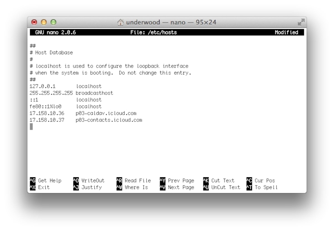Click the ^O WriteOut shortcut
The height and width of the screenshot is (231, 334).
click(89, 181)
